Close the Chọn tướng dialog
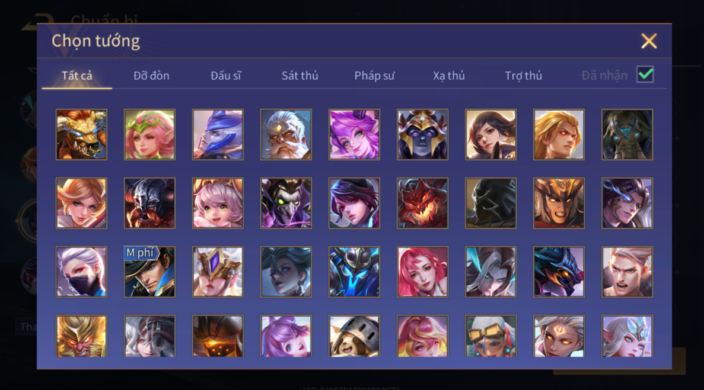This screenshot has height=390, width=704. coord(649,41)
